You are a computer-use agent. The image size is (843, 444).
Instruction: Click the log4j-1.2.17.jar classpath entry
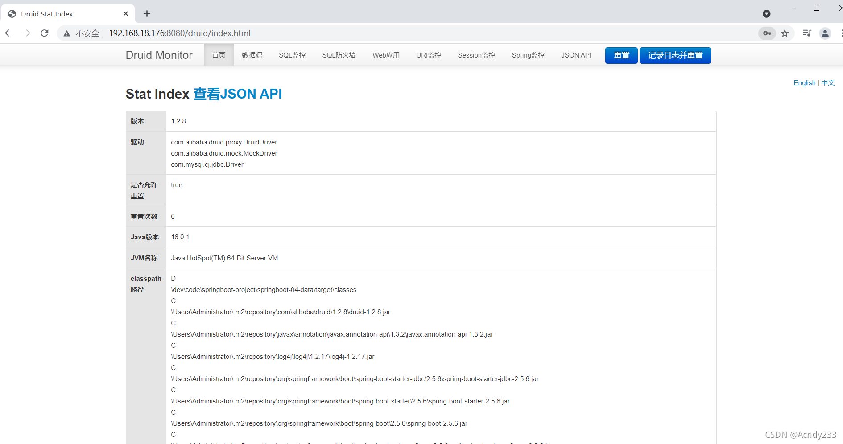point(273,357)
